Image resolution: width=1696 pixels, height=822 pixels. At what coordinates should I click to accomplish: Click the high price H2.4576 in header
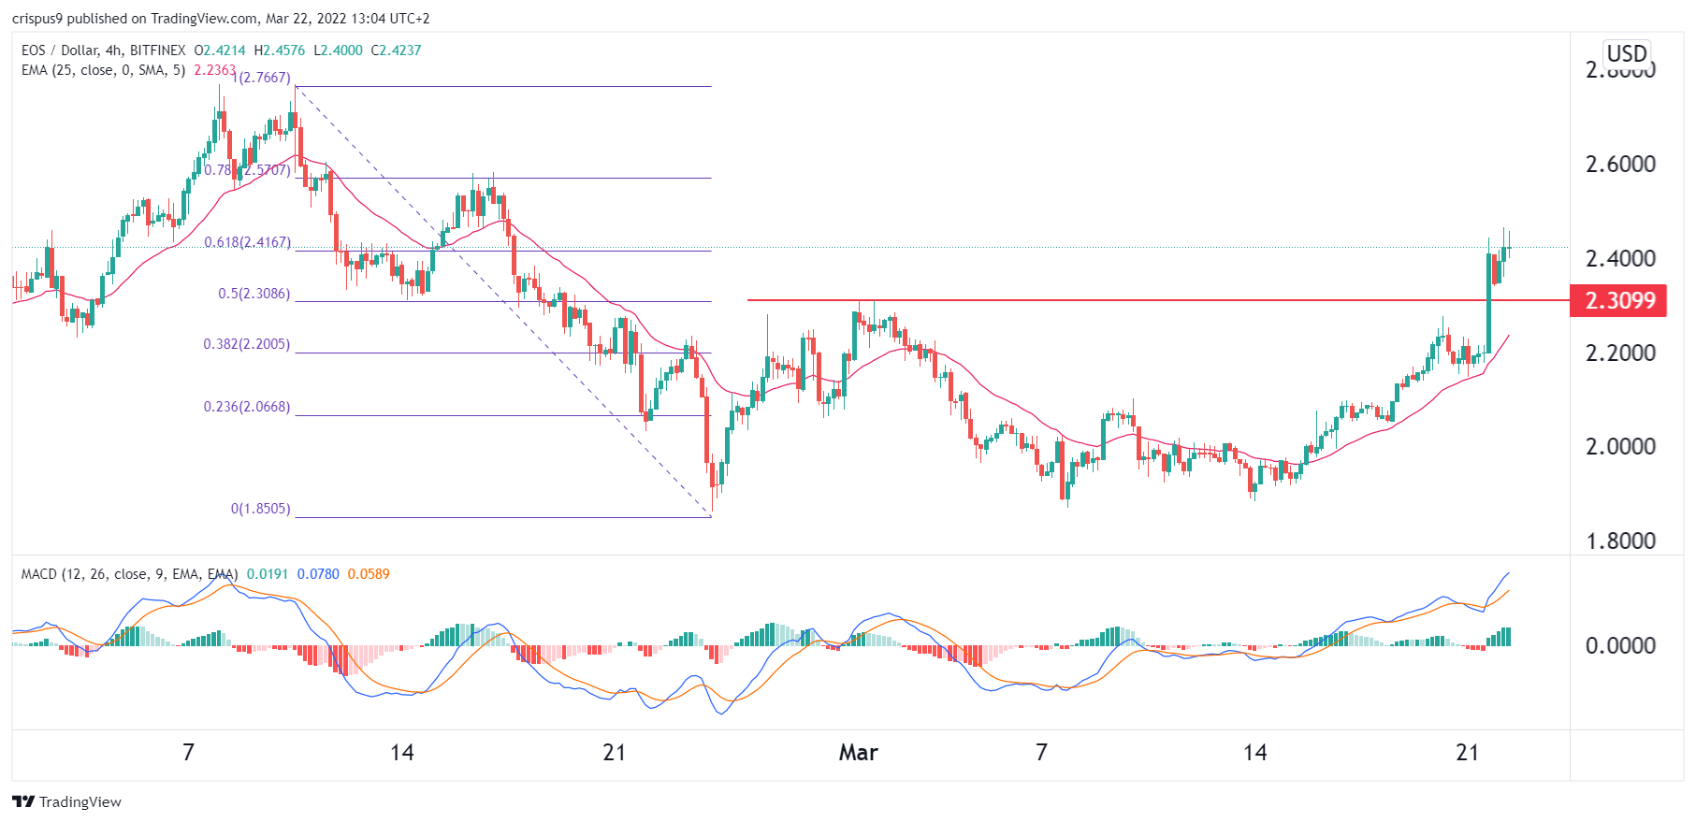pos(280,50)
